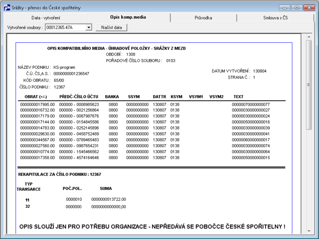Click the vertical scrollbar thumb
Viewport: 319px width, 239px height.
309,85
